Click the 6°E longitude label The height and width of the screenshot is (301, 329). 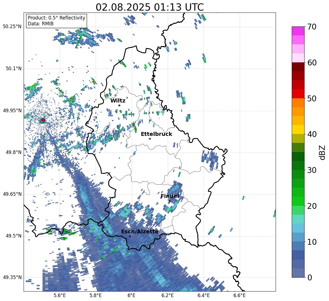[x=131, y=295]
